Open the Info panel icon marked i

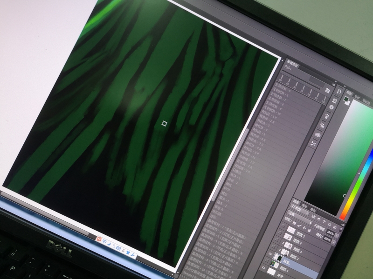[x=332, y=107]
